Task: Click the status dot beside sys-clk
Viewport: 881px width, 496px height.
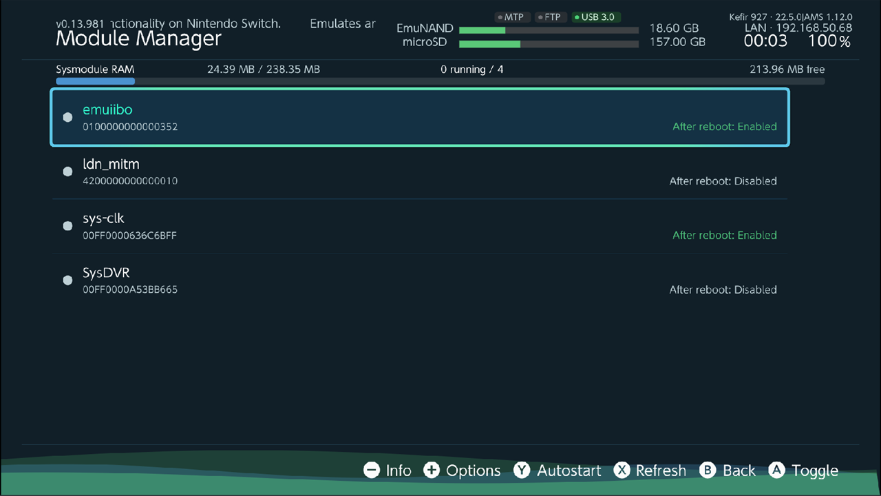Action: tap(67, 226)
